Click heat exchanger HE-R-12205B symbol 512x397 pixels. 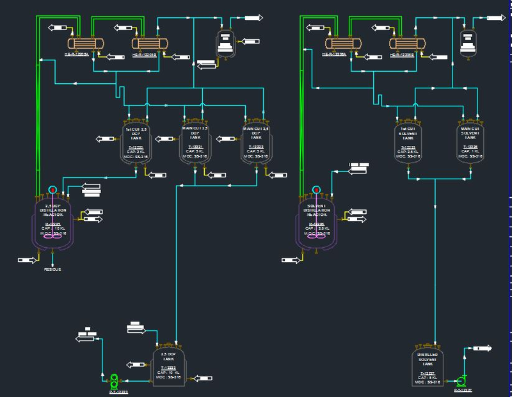point(151,44)
